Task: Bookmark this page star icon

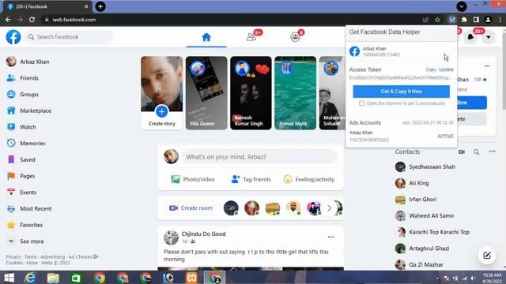Action: [x=437, y=20]
